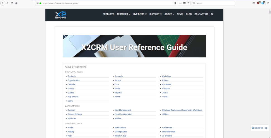Open the Manage Apps link
Screen dimensions: 271x138
(x=121, y=132)
